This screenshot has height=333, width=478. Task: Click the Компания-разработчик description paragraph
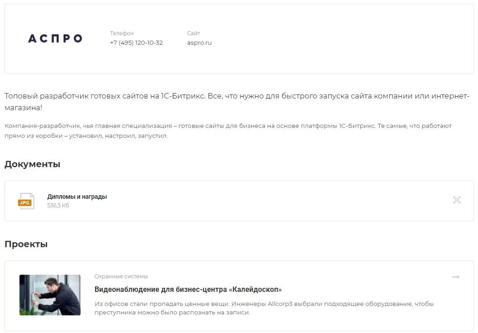point(228,131)
